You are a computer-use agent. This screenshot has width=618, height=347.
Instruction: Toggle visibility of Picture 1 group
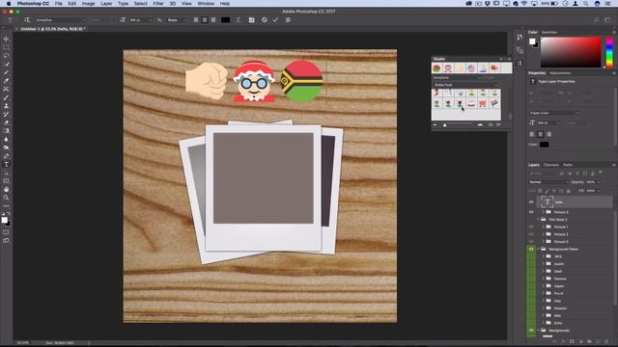531,227
